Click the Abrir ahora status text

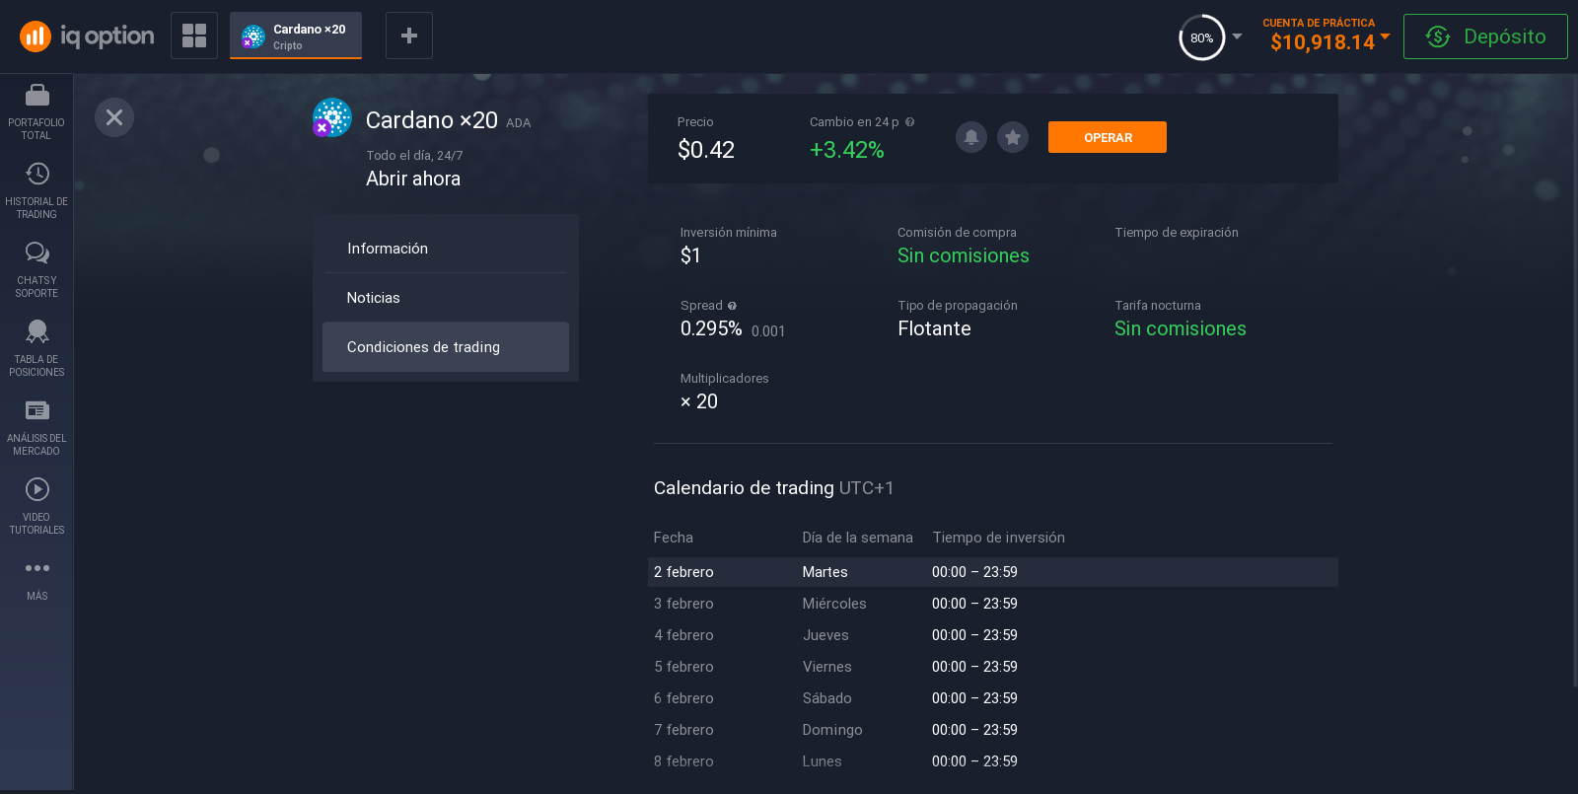point(413,179)
